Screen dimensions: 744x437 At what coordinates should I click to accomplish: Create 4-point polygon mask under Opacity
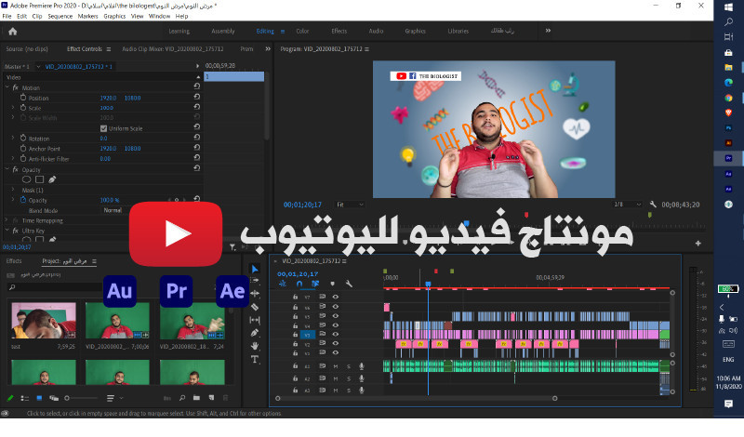39,179
